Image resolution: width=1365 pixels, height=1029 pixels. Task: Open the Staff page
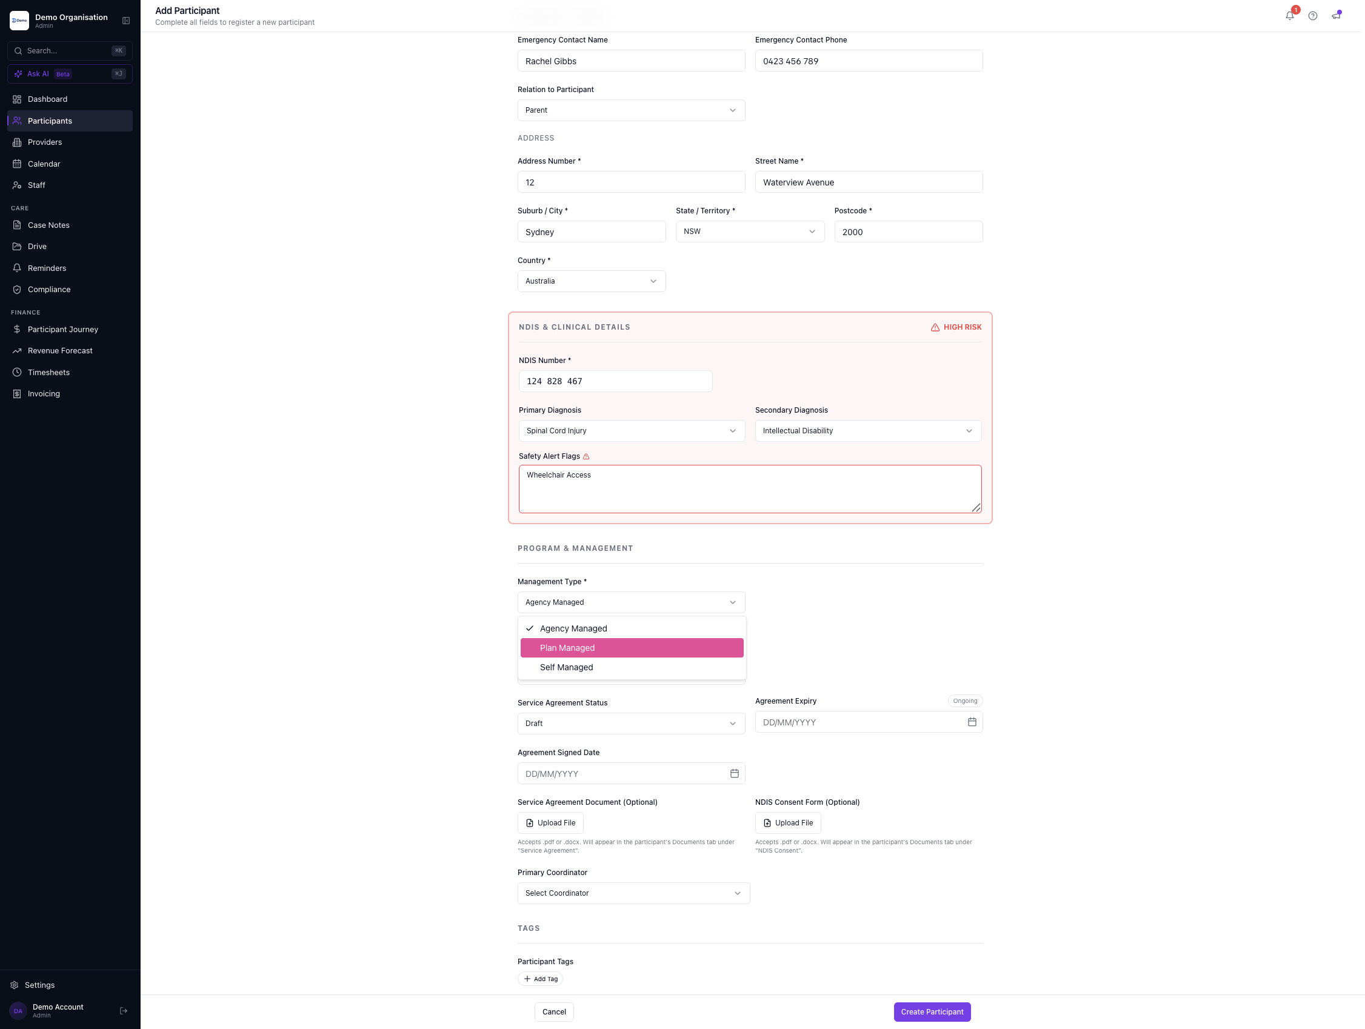coord(70,185)
